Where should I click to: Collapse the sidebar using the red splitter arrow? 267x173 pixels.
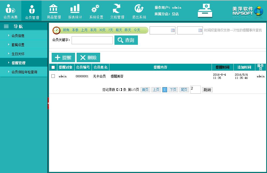click(x=48, y=103)
